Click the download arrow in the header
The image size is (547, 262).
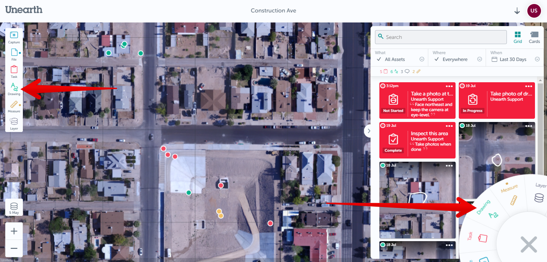tap(517, 11)
